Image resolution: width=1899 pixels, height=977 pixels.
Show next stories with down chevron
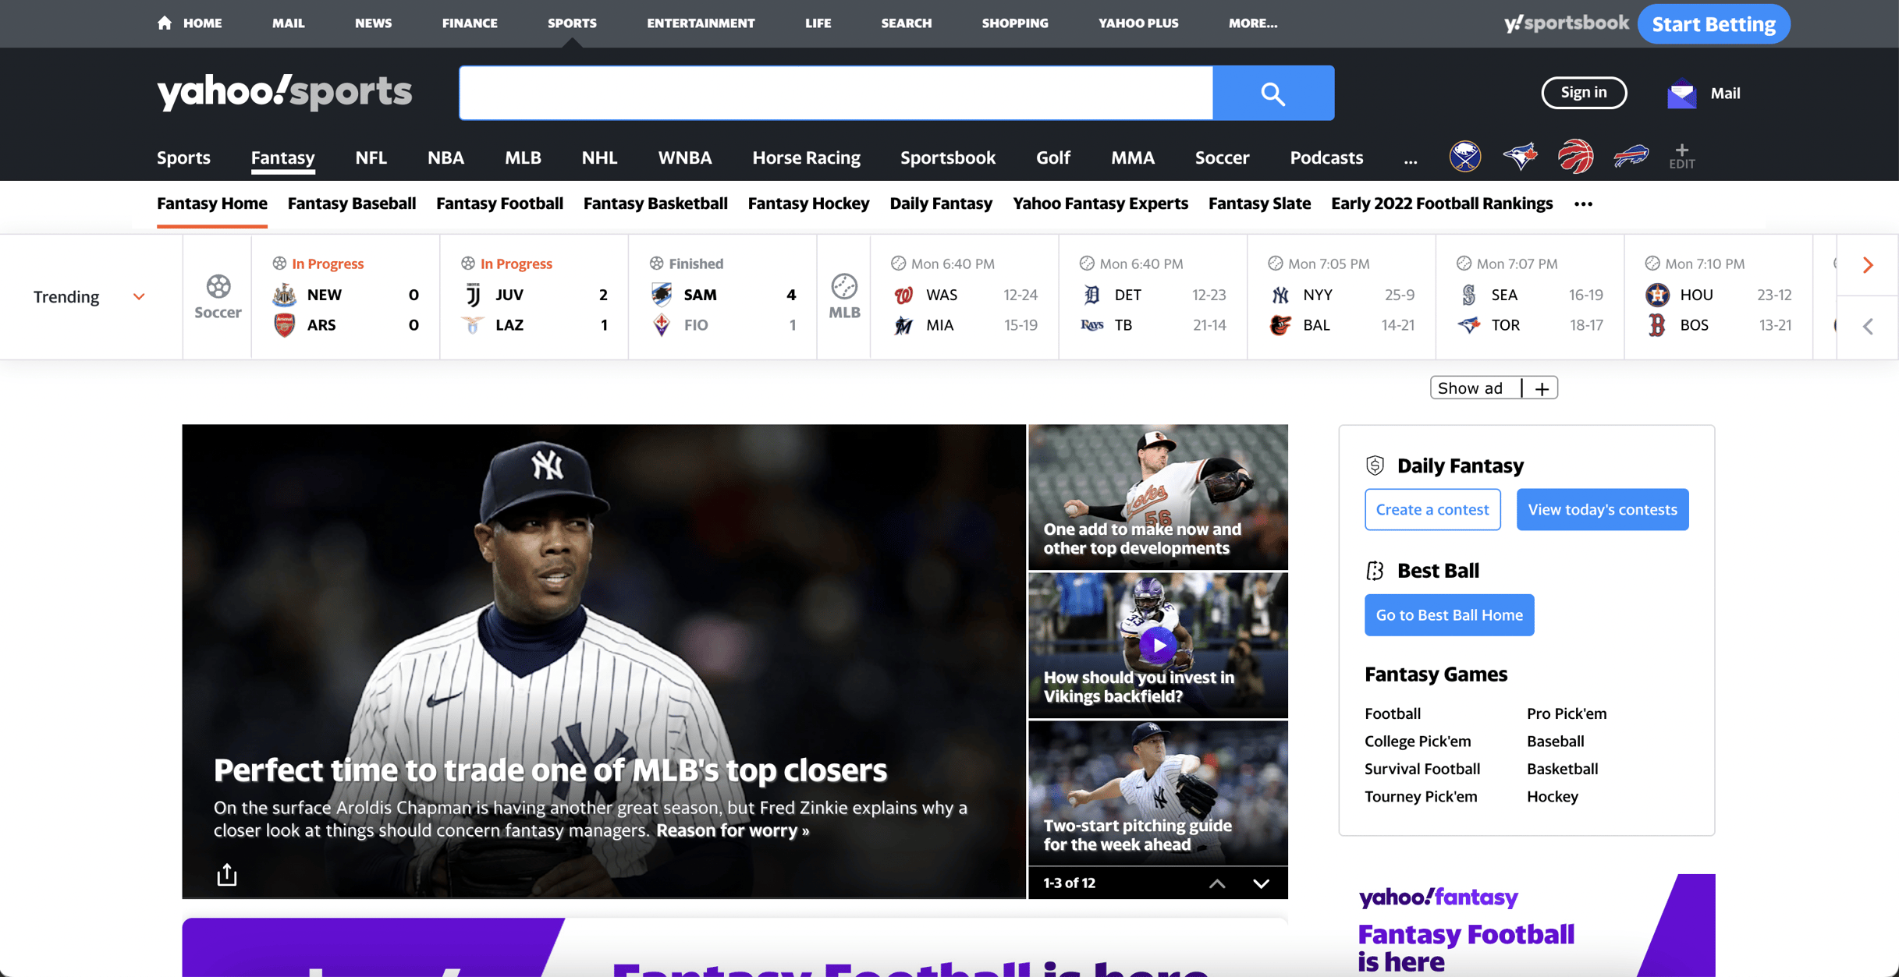pyautogui.click(x=1261, y=883)
